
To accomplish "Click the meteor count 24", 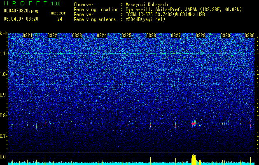I will tap(60, 19).
